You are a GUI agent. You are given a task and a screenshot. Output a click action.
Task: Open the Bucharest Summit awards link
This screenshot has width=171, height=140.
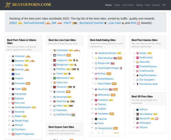(91, 23)
